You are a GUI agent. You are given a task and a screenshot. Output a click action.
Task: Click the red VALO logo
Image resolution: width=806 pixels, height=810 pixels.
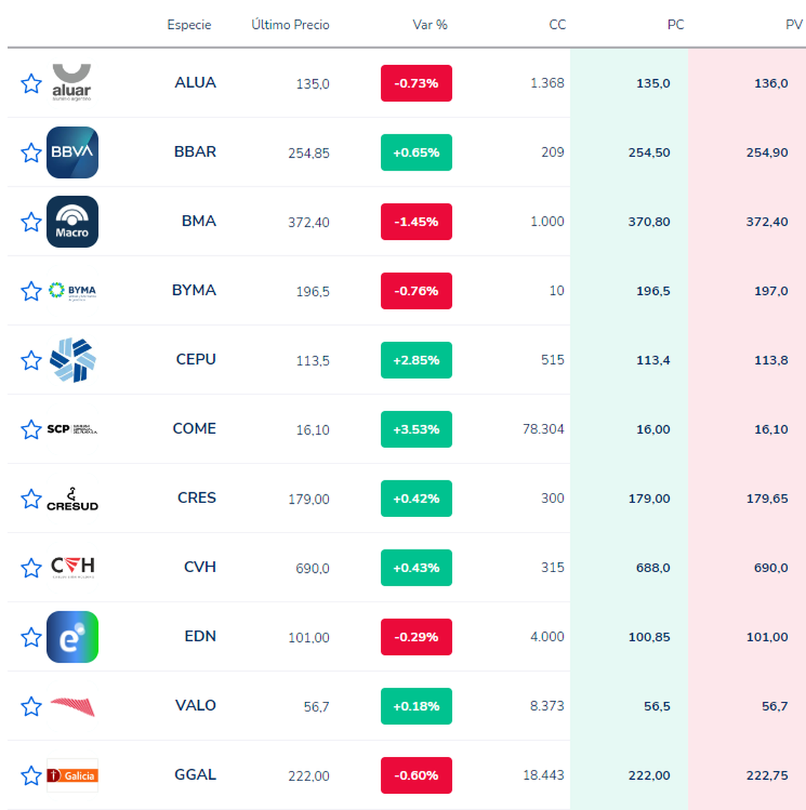(x=72, y=706)
